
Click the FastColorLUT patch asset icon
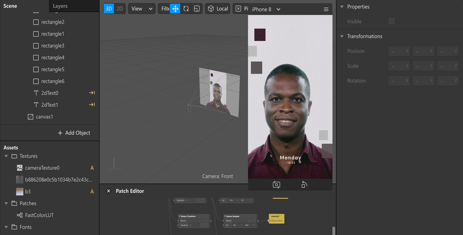[x=19, y=215]
